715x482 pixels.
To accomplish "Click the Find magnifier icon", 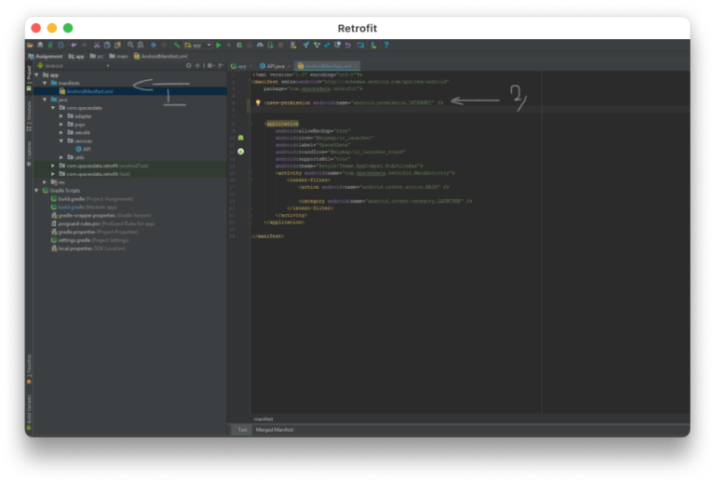I will tap(130, 45).
